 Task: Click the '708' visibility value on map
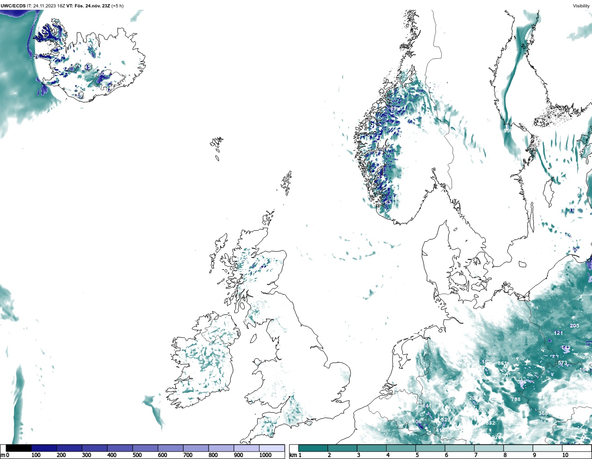pos(516,399)
